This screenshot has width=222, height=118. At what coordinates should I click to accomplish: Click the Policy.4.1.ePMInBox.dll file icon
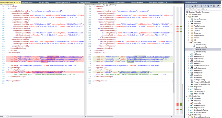click(192, 82)
